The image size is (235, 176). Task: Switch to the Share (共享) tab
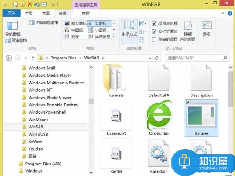click(x=46, y=14)
